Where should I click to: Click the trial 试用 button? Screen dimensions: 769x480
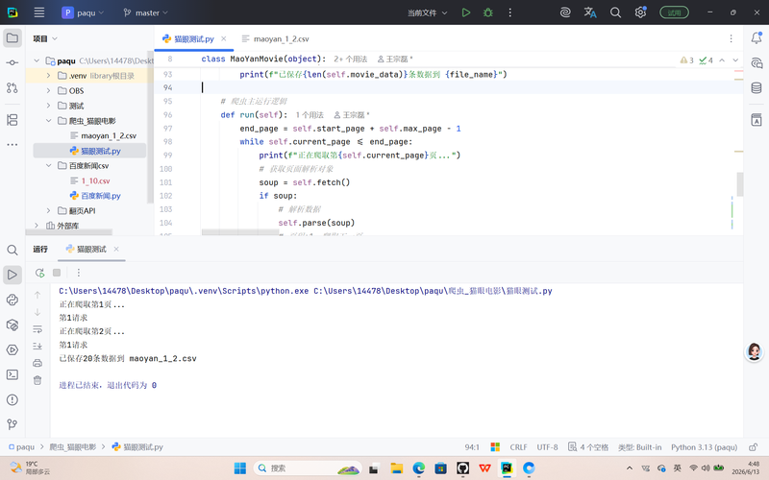point(675,12)
